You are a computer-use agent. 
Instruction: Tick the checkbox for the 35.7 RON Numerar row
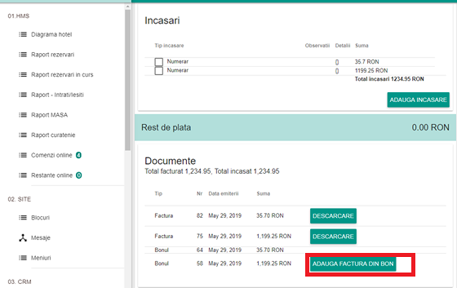159,62
